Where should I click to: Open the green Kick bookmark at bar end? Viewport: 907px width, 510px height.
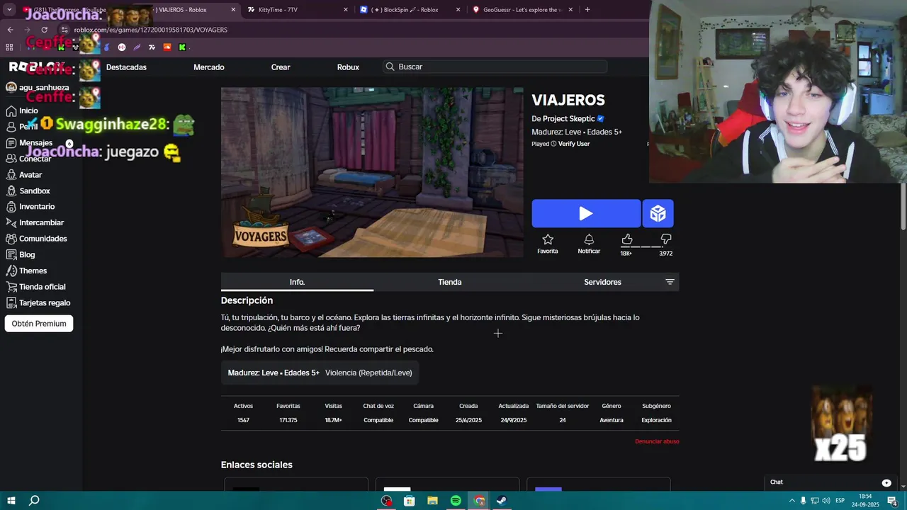(182, 47)
